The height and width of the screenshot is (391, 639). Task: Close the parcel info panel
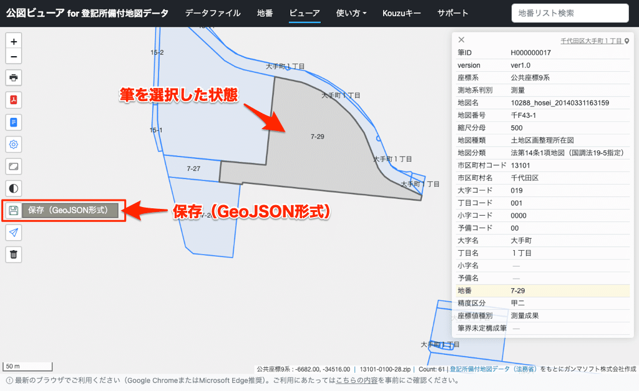coord(461,40)
